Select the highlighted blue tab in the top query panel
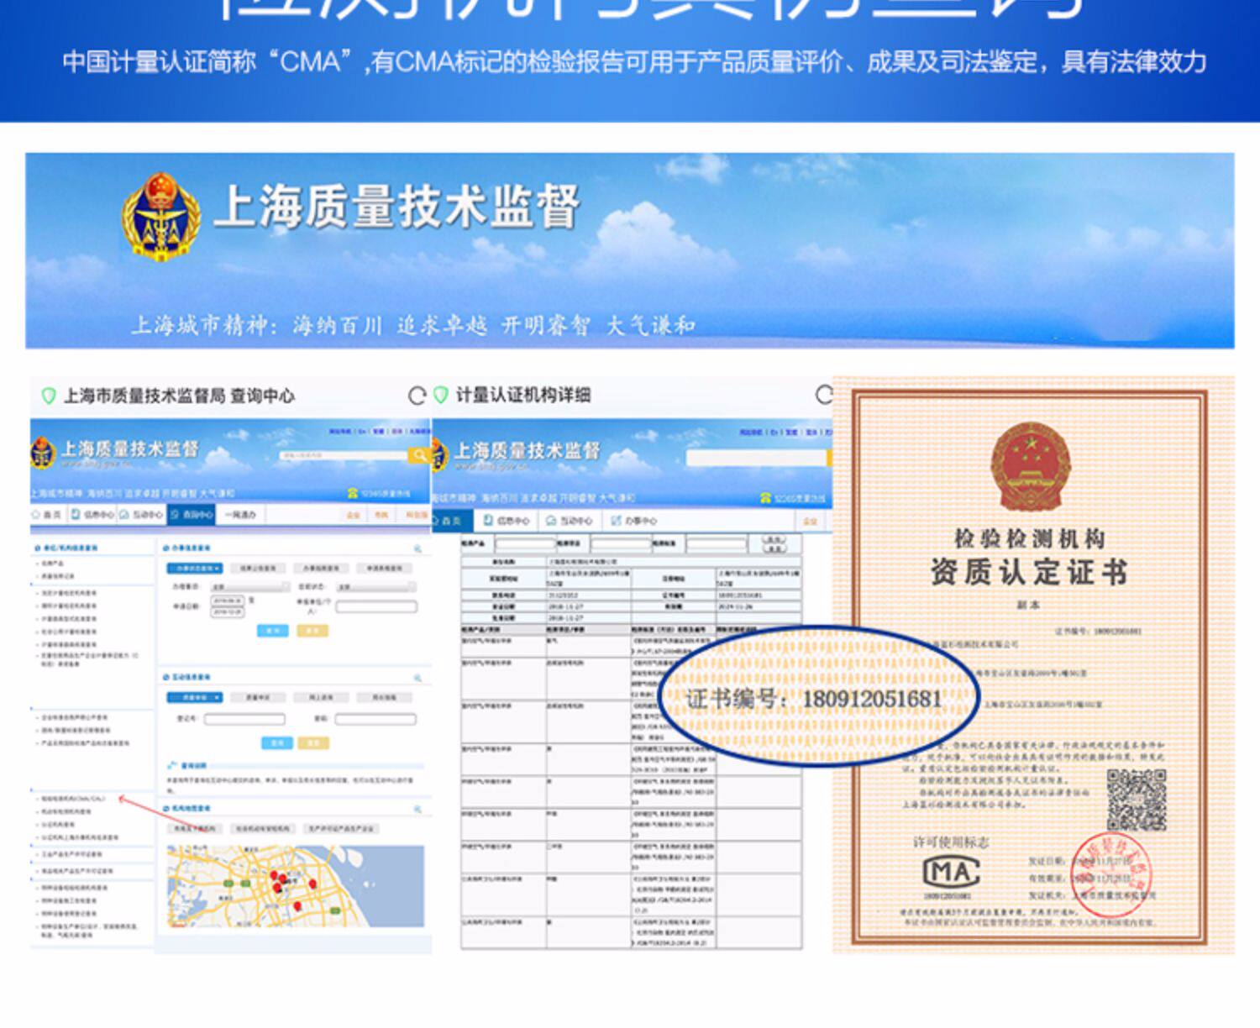The image size is (1260, 1028). pyautogui.click(x=194, y=569)
